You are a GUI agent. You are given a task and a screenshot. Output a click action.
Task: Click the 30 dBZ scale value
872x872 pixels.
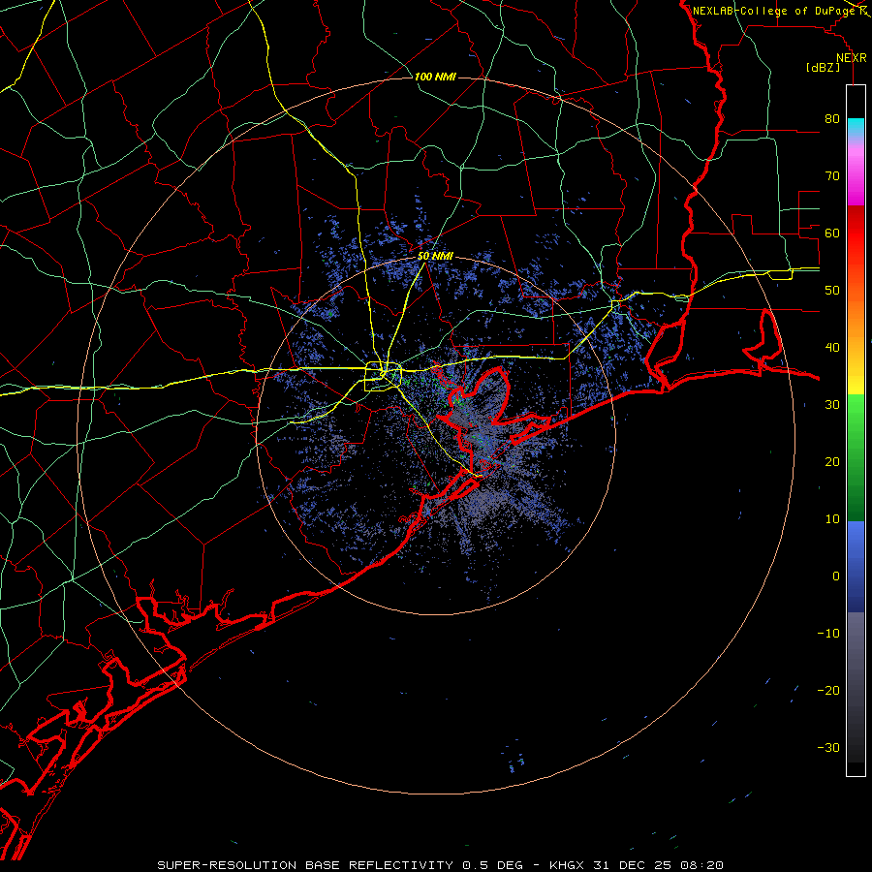[x=832, y=405]
